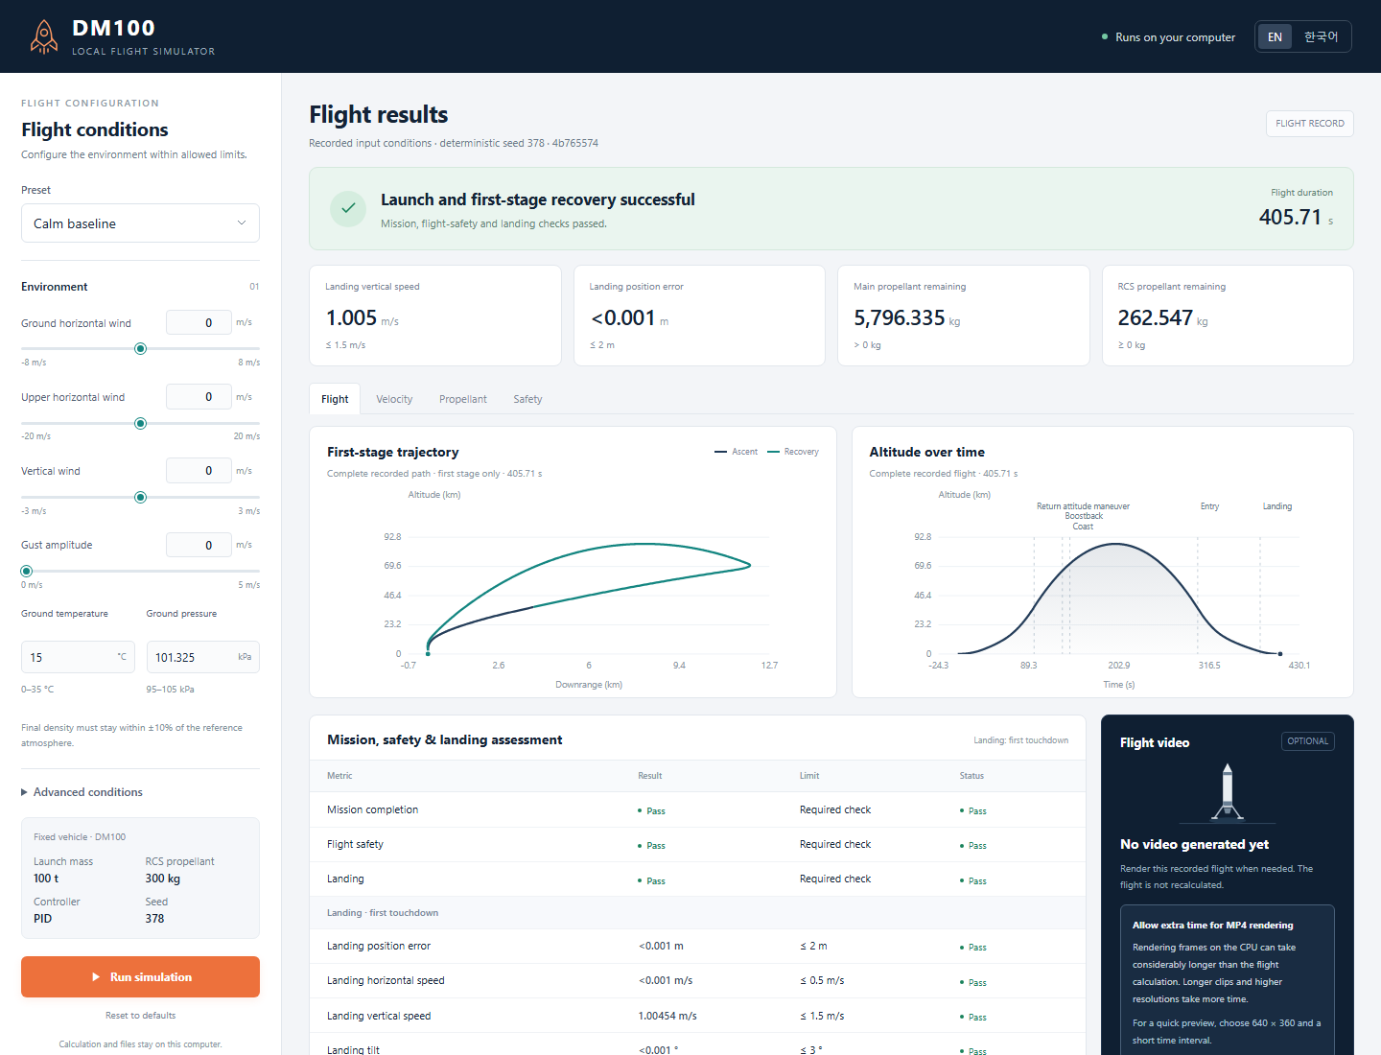Click the Optional badge in Flight video
The height and width of the screenshot is (1055, 1381).
click(x=1308, y=741)
